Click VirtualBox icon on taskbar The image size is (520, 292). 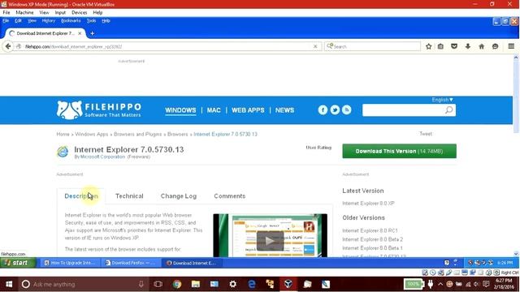288,284
